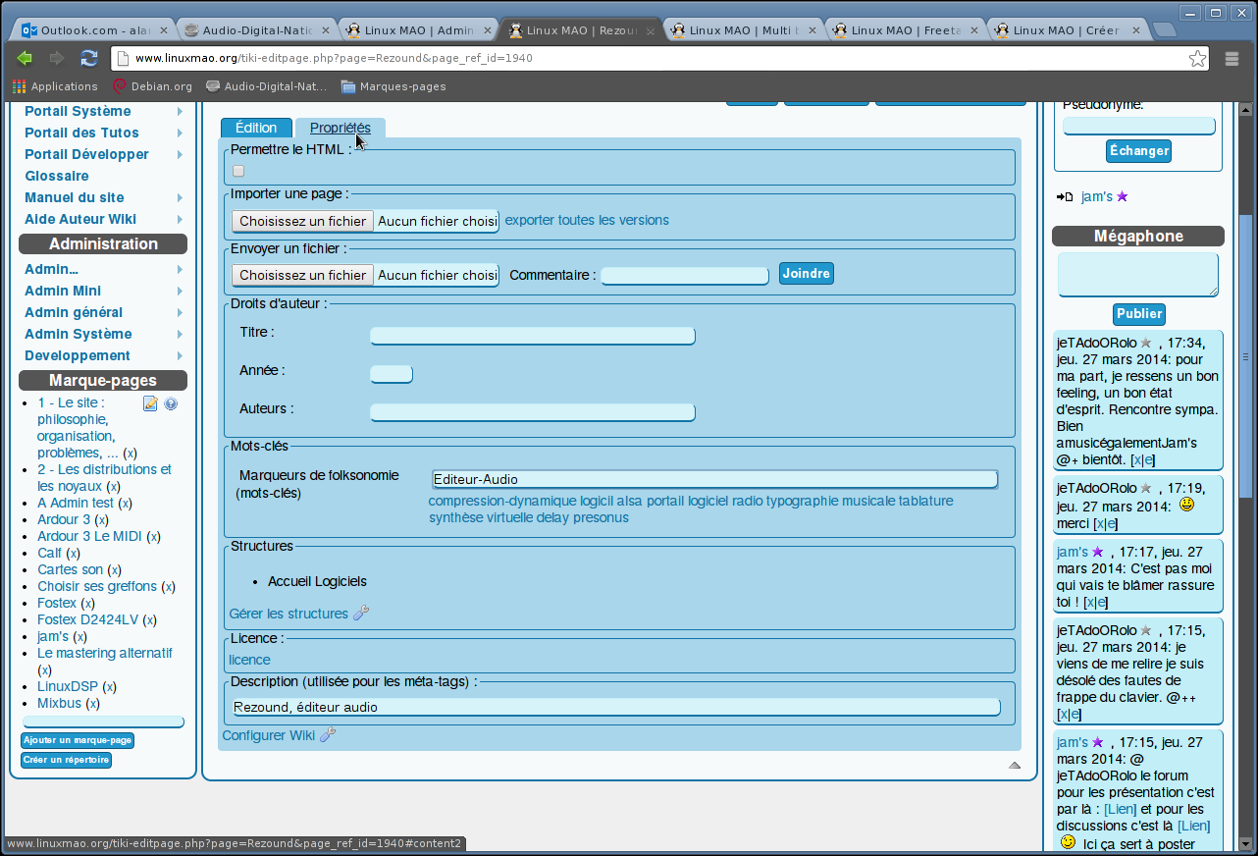The width and height of the screenshot is (1258, 856).
Task: Bookmark page with the star icon
Action: pyautogui.click(x=1197, y=59)
